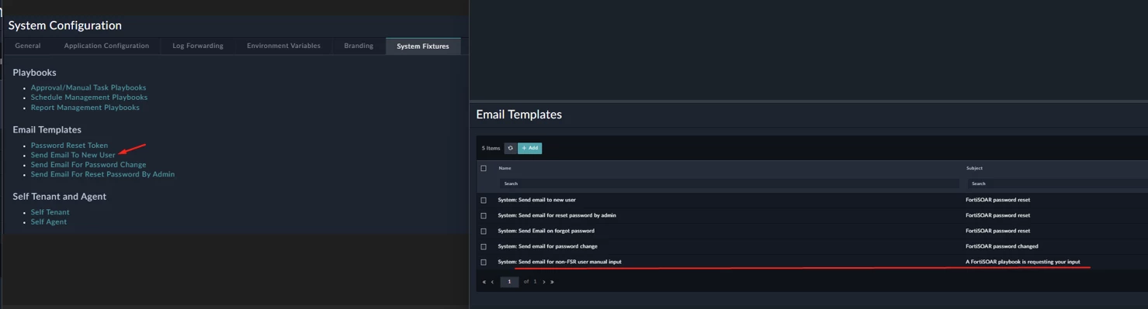Go to next page of email templates
This screenshot has height=309, width=1148.
click(544, 282)
